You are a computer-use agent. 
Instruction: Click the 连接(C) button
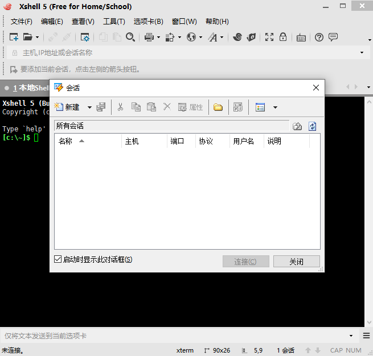coord(246,262)
